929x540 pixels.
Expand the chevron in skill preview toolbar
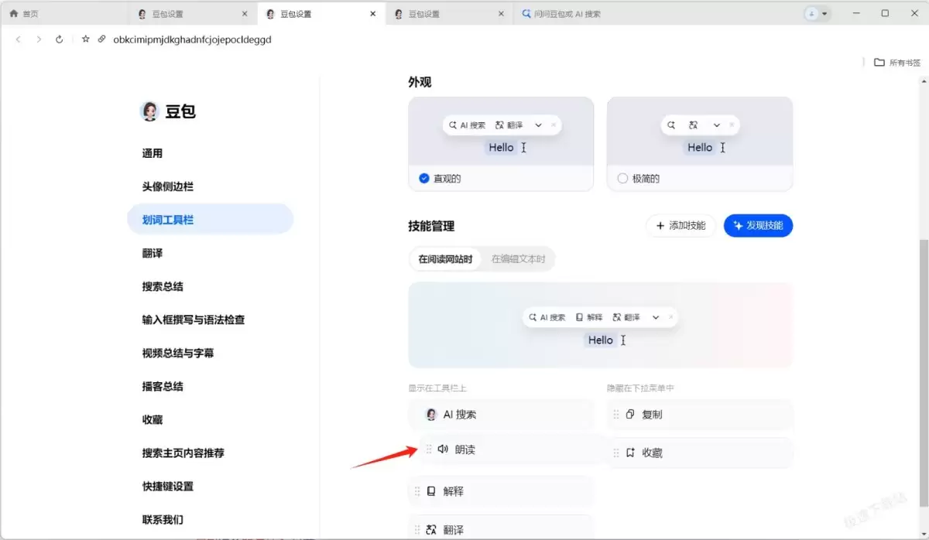[656, 317]
